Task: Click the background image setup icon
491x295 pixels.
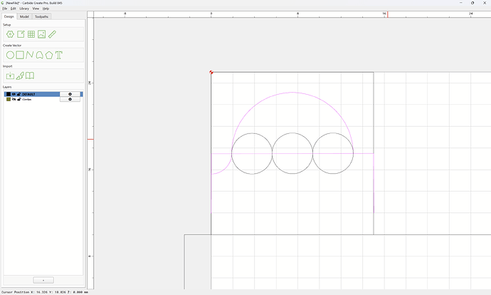Action: click(x=42, y=34)
